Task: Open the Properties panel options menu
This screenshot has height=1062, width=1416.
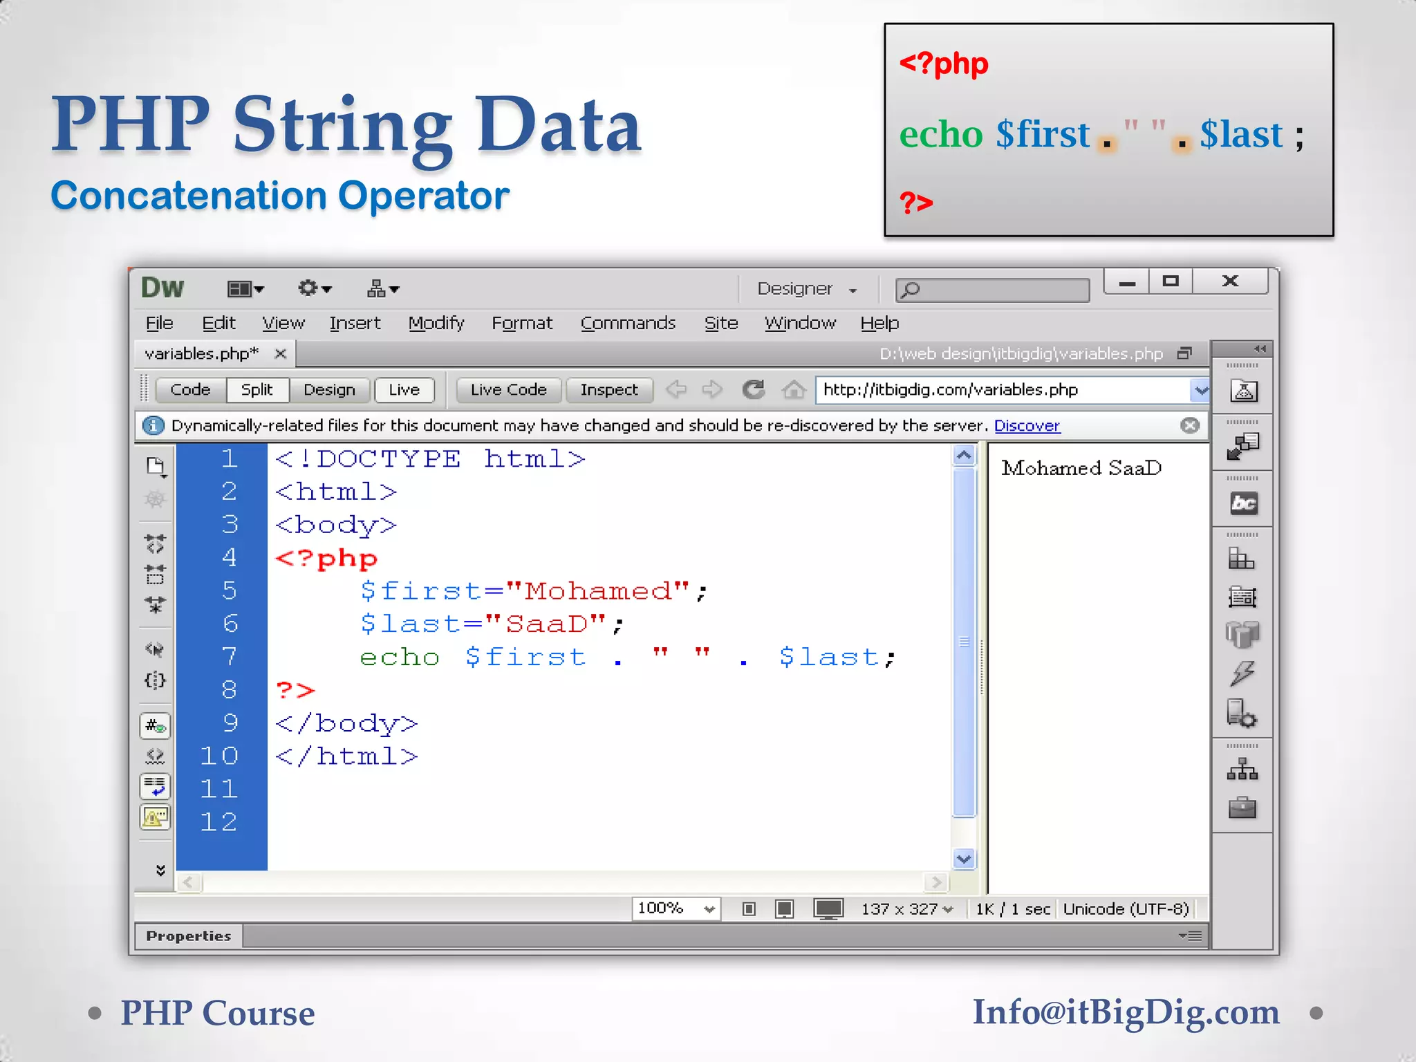Action: coord(1191,936)
